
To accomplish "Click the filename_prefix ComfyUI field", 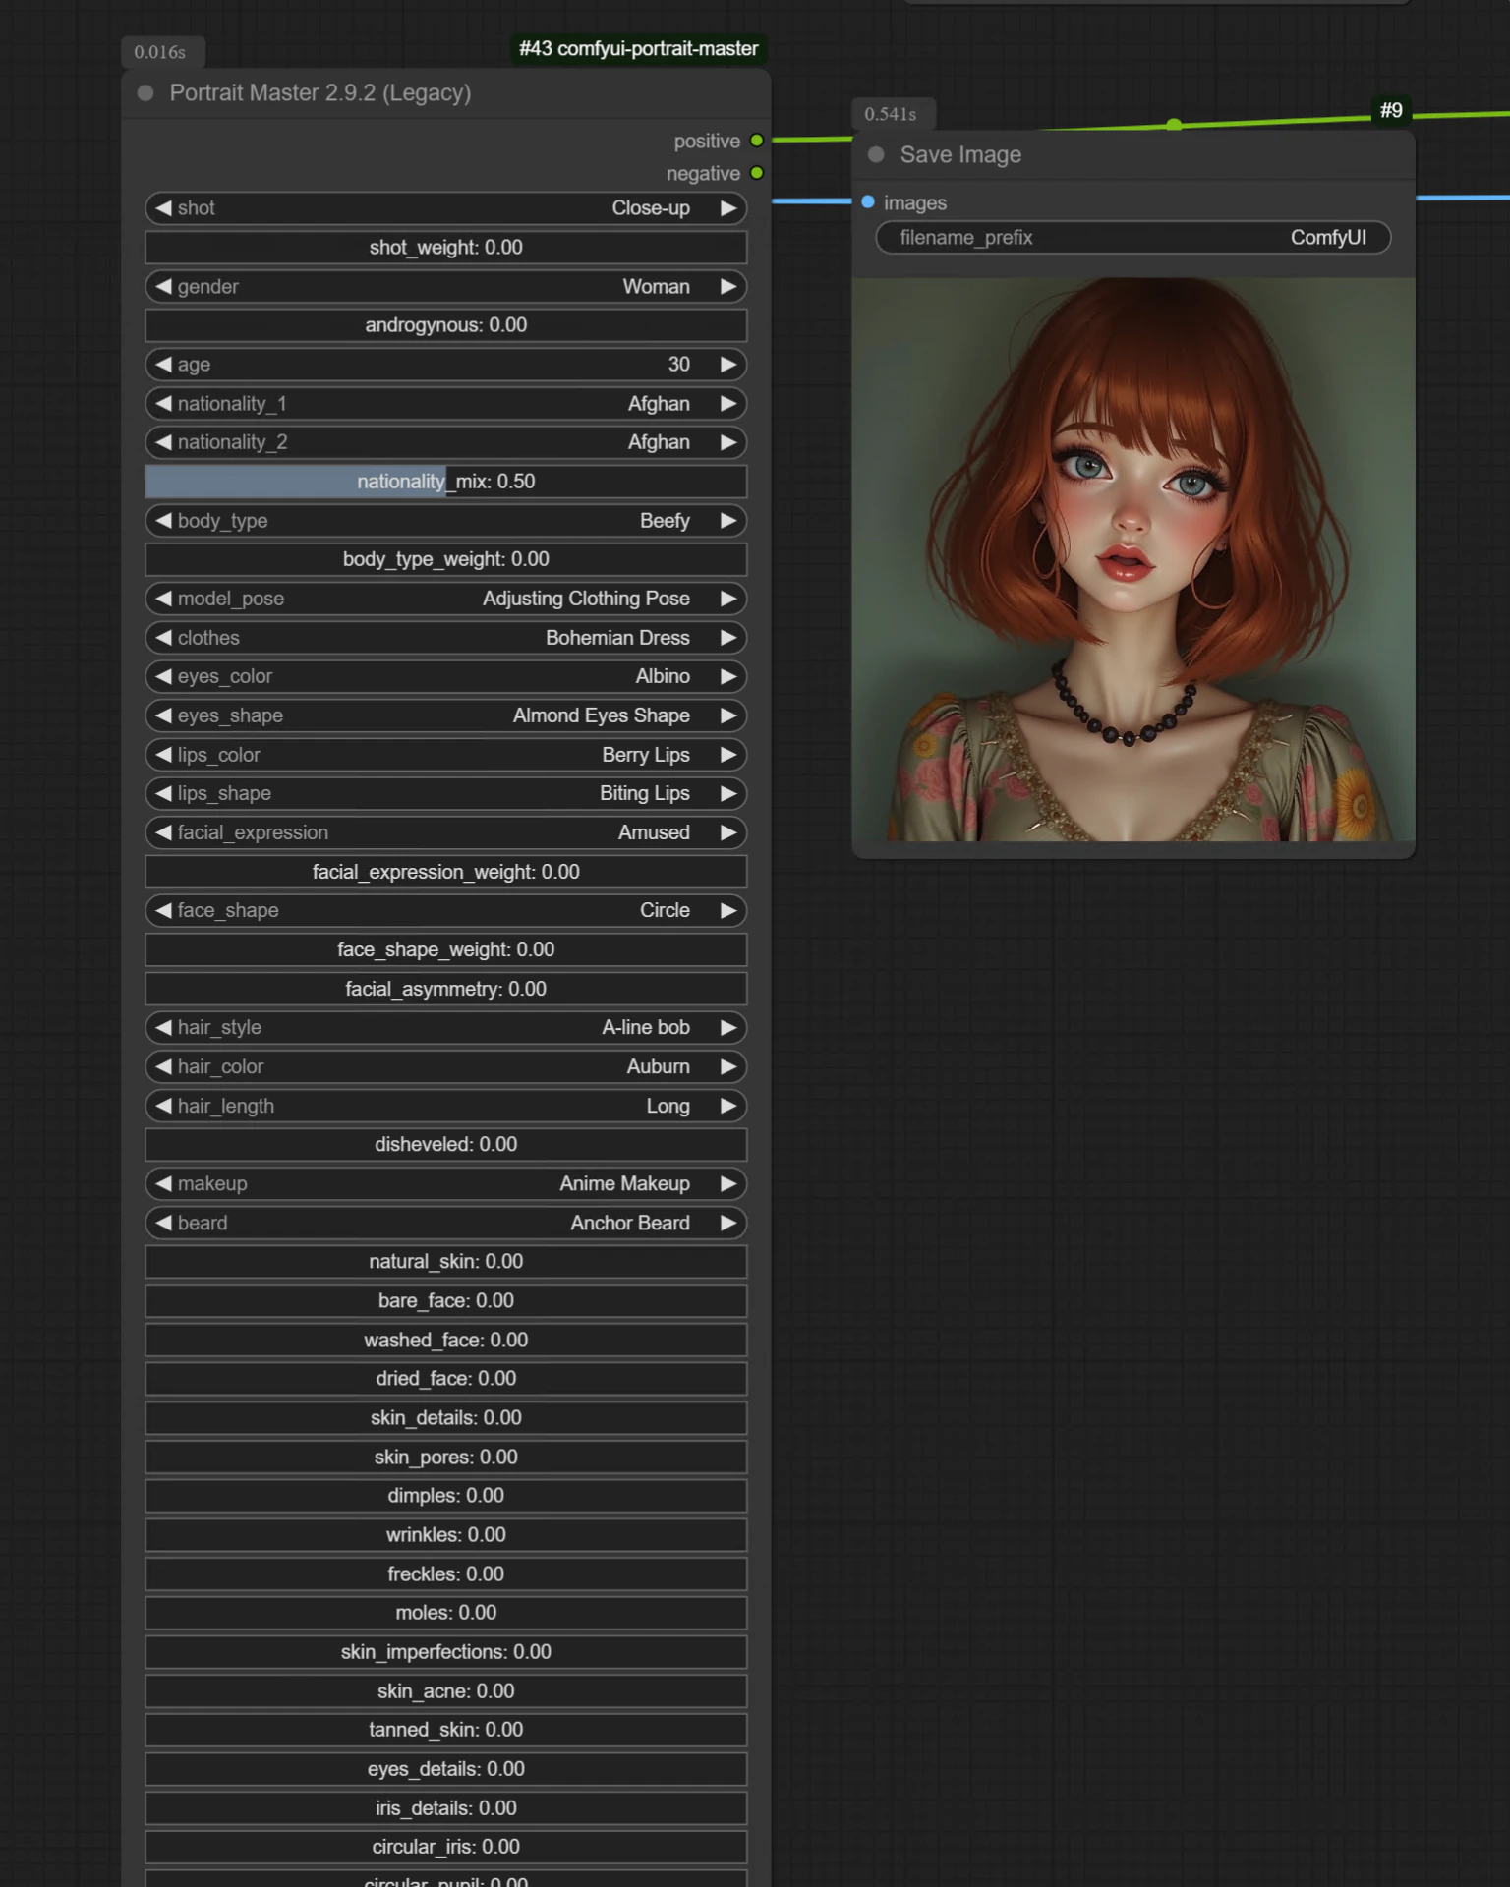I will 1132,238.
